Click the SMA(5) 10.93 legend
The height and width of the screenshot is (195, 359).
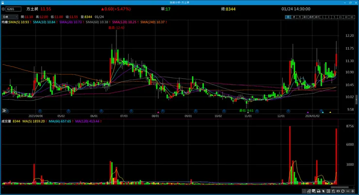(x=20, y=22)
